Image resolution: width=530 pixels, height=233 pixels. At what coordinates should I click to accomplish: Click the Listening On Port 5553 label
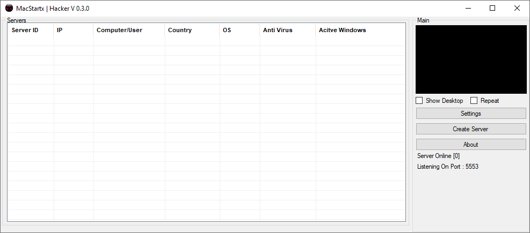[448, 167]
